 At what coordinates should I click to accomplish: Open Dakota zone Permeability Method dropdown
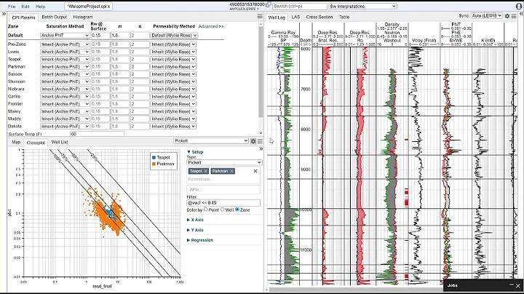pyautogui.click(x=173, y=127)
